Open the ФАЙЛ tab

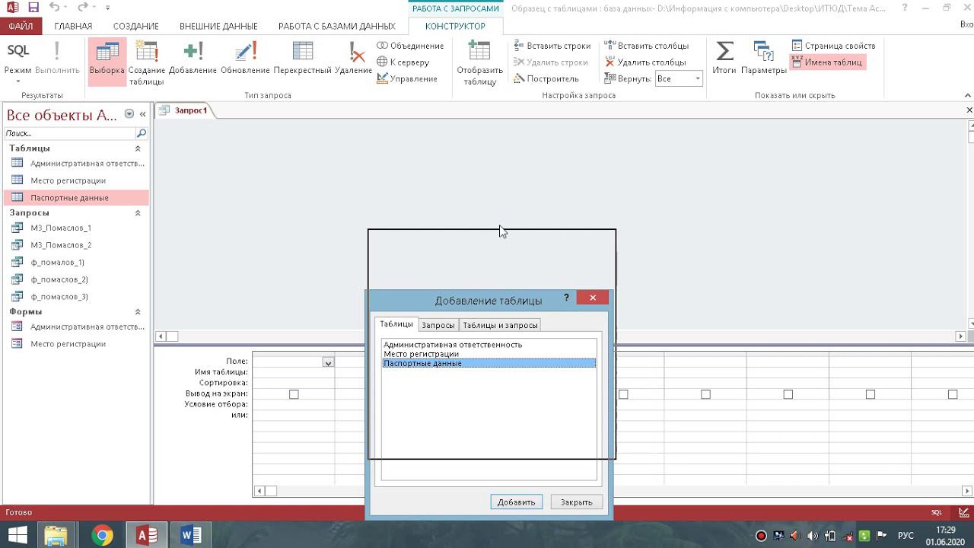tap(21, 26)
